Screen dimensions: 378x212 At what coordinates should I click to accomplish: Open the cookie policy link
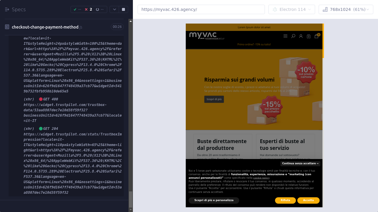point(261,178)
